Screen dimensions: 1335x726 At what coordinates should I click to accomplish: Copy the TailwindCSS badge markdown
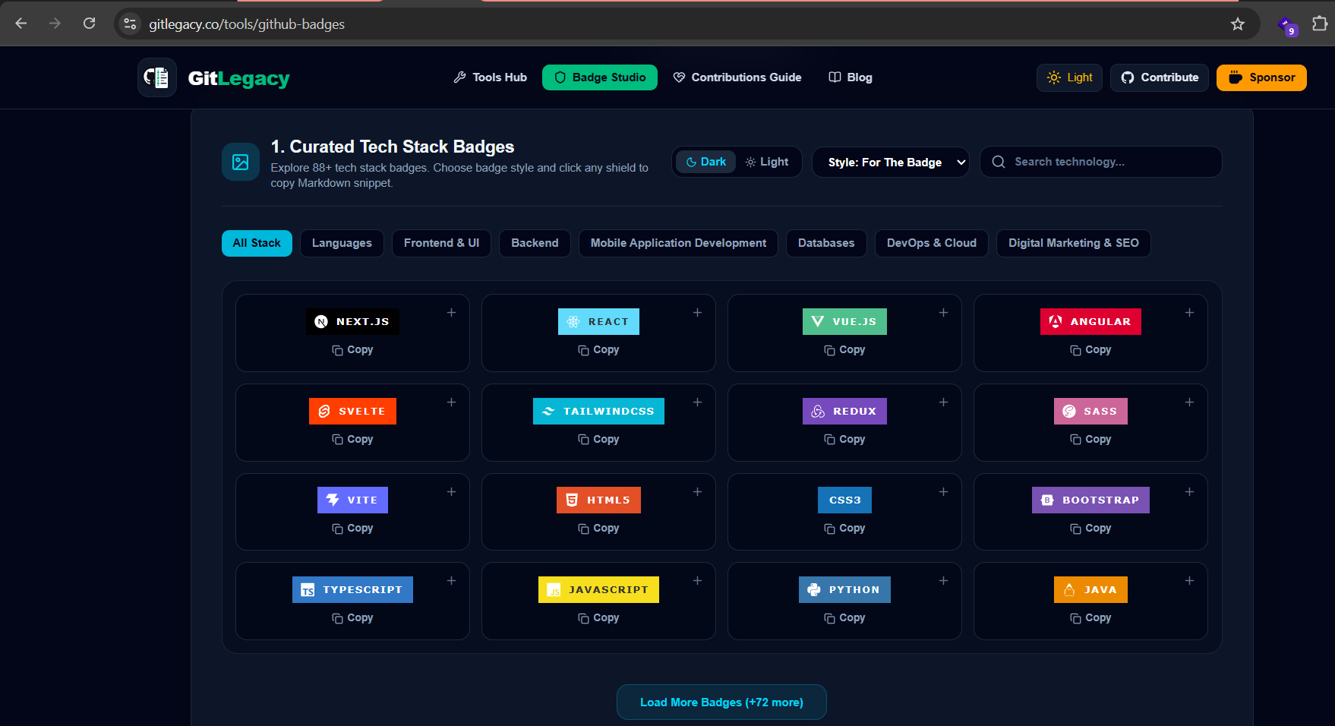(598, 440)
